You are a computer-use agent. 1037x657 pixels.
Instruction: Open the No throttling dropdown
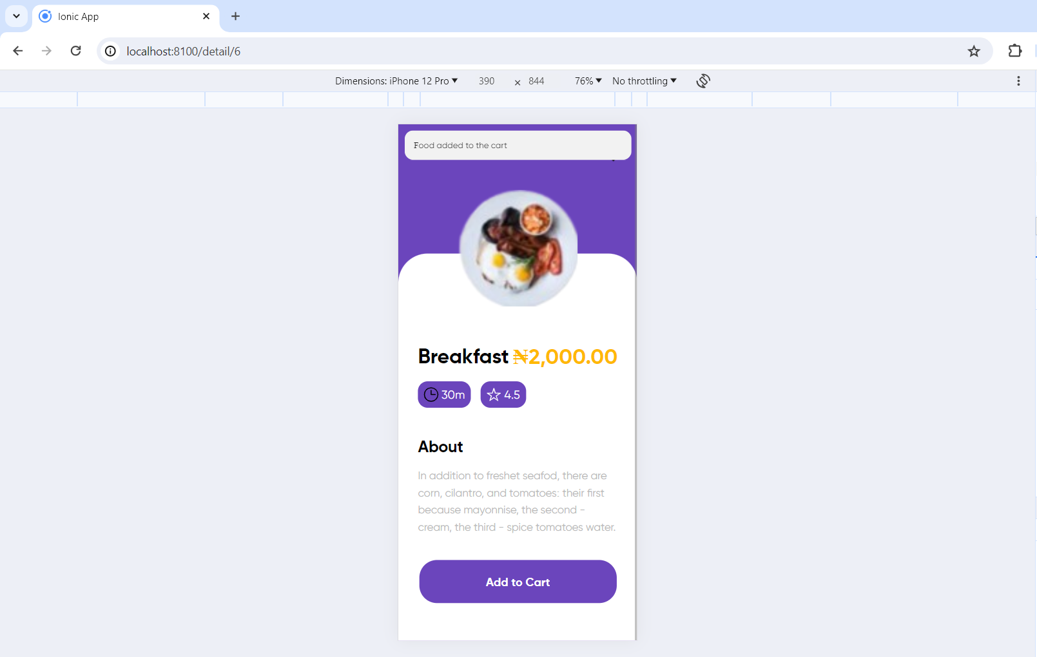pyautogui.click(x=644, y=81)
